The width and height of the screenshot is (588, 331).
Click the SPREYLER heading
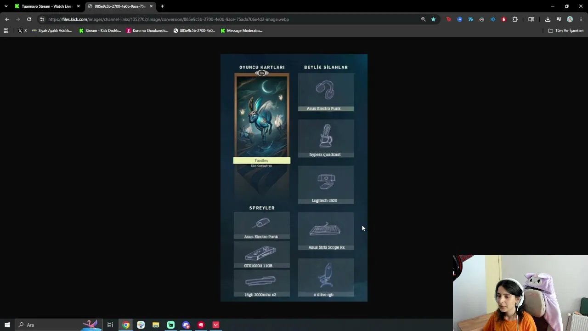262,208
